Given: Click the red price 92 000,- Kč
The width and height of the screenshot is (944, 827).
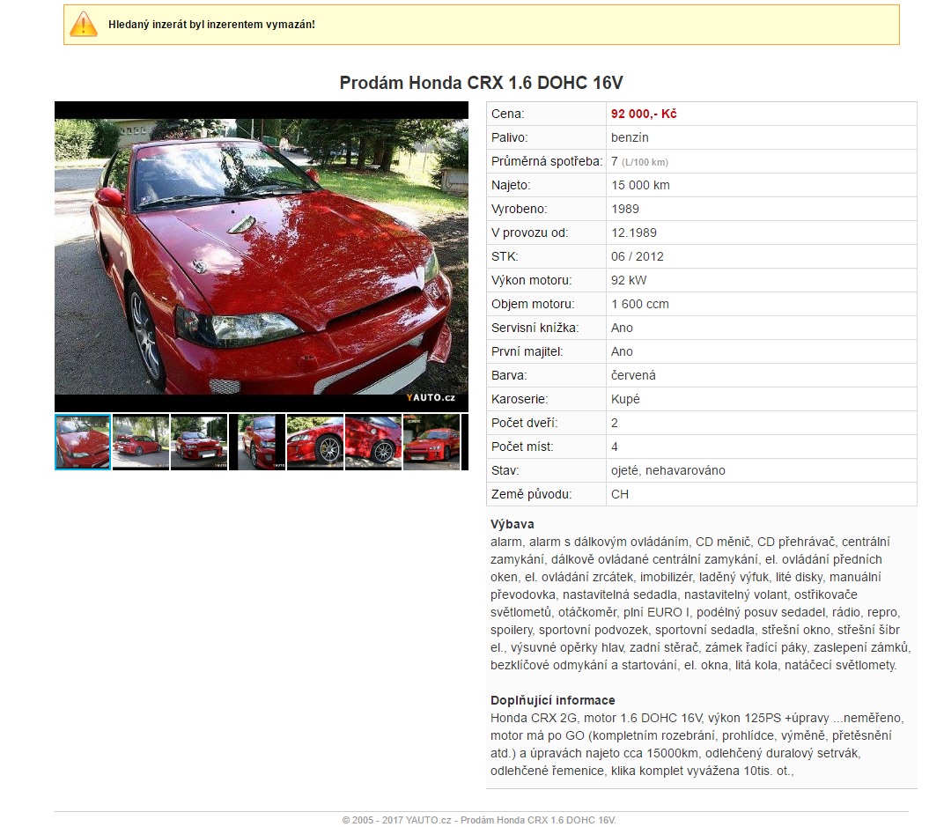Looking at the screenshot, I should [x=644, y=114].
